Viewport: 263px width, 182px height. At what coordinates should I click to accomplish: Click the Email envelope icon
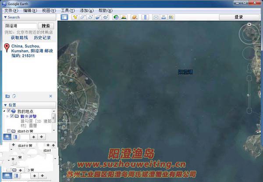(x=156, y=17)
